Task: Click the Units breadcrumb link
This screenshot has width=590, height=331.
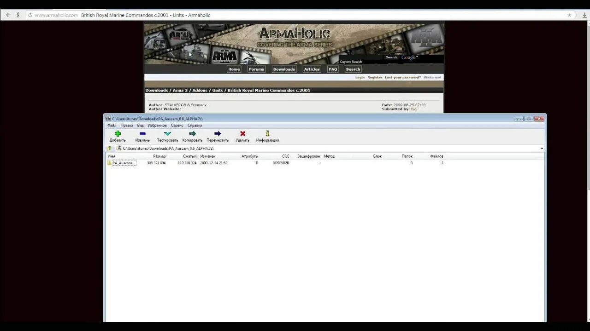Action: [x=218, y=91]
